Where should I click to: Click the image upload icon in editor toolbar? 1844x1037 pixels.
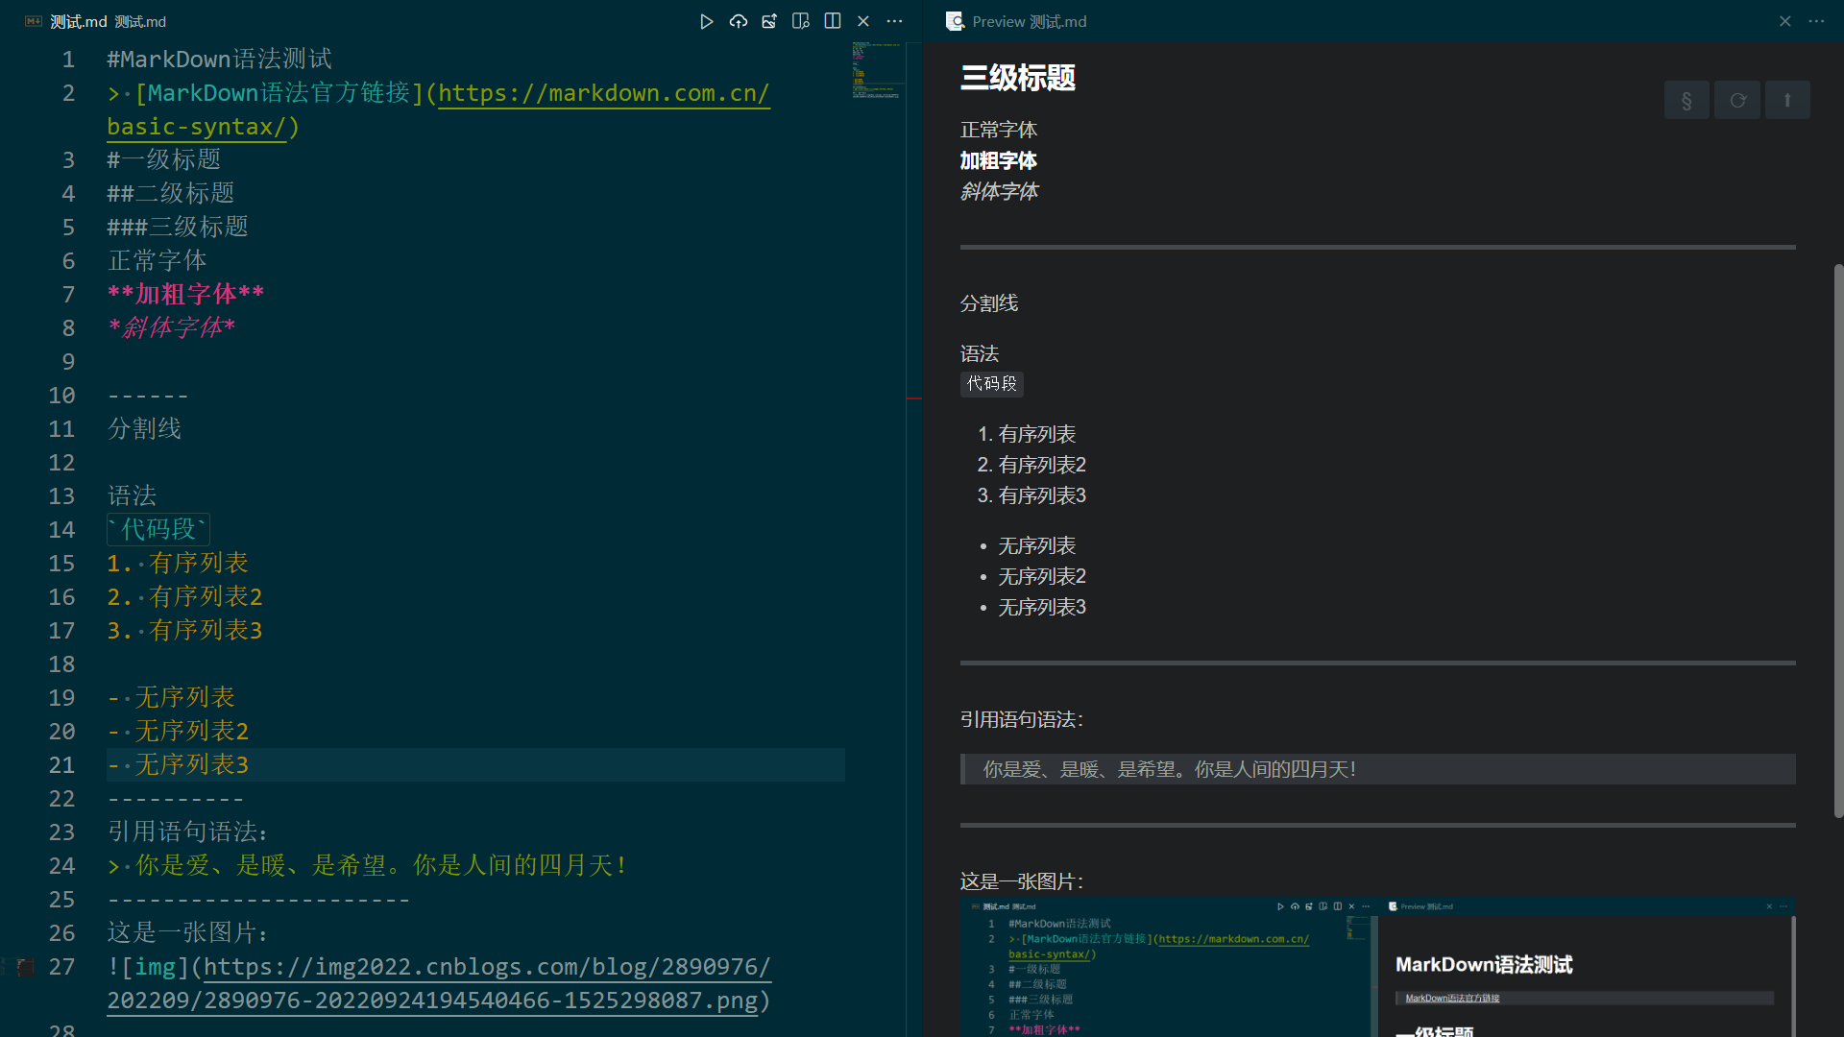point(769,21)
